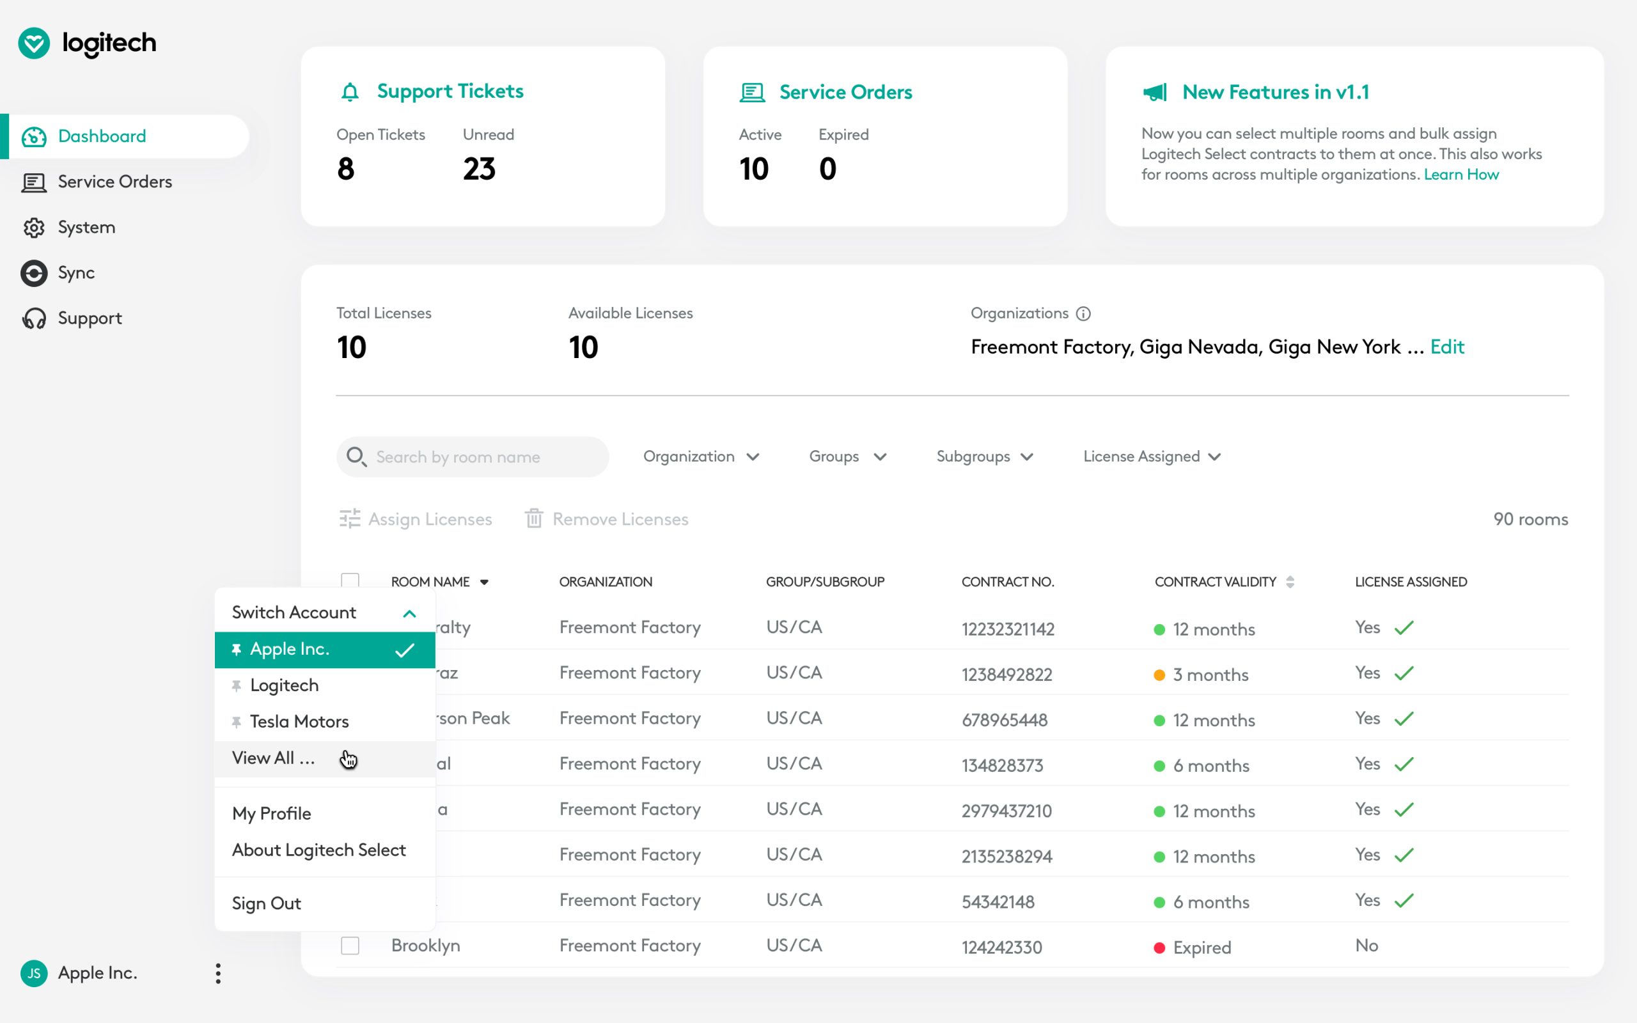Open the License Assigned filter dropdown
Screen dimensions: 1637x1023
1152,457
